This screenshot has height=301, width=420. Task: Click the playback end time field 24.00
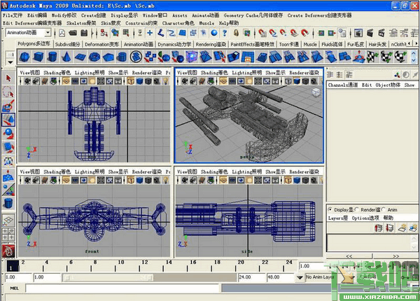coord(251,277)
